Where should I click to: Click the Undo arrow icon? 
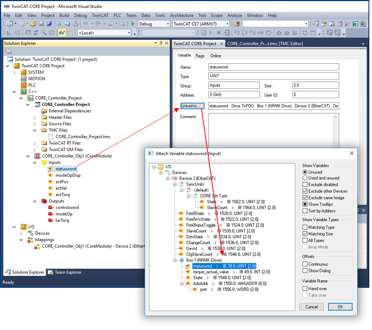85,24
